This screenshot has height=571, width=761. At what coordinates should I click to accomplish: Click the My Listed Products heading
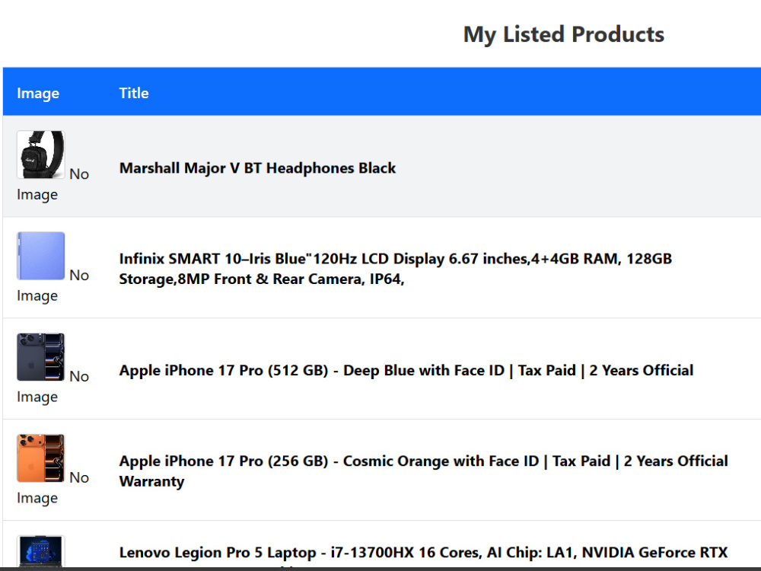(563, 34)
